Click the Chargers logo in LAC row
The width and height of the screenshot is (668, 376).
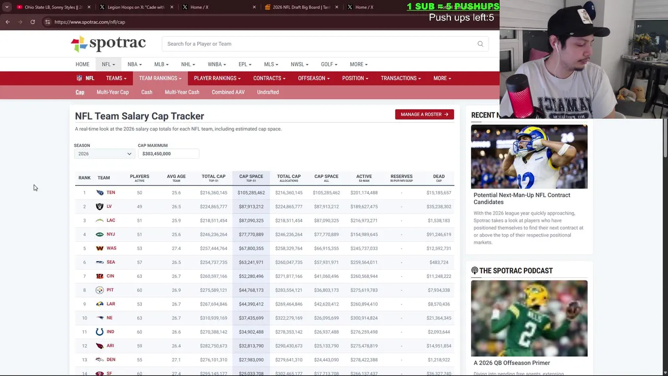(x=100, y=220)
